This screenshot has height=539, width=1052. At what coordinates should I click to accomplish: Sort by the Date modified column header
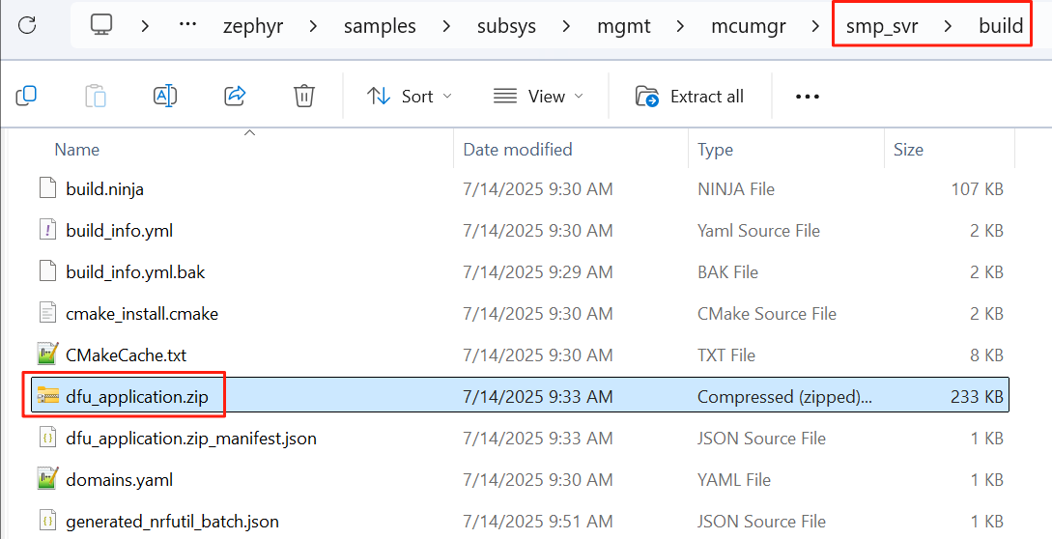tap(518, 150)
